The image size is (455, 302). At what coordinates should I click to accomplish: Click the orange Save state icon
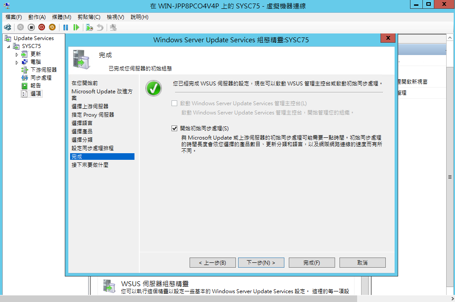(52, 28)
